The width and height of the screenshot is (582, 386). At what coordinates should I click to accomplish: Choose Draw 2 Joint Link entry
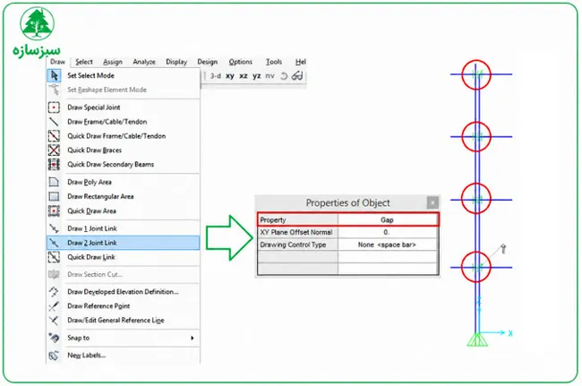pos(124,243)
